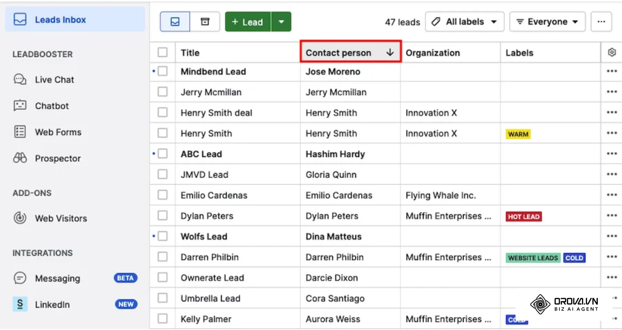Open table column settings gear

pyautogui.click(x=612, y=52)
